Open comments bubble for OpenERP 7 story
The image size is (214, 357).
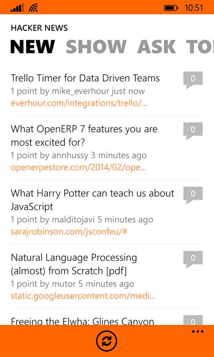click(193, 131)
